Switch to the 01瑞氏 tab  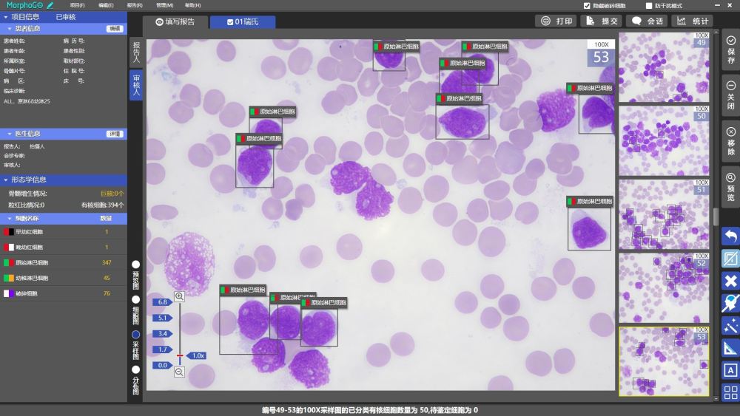tap(243, 21)
